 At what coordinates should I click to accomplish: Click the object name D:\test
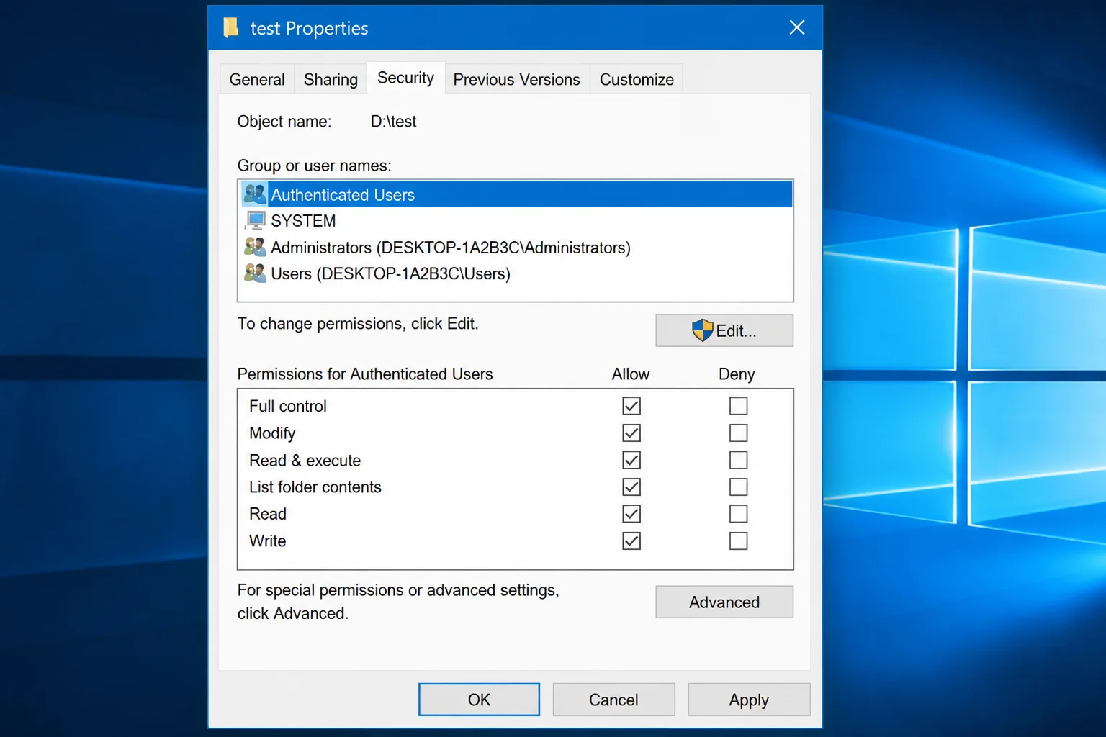[393, 121]
